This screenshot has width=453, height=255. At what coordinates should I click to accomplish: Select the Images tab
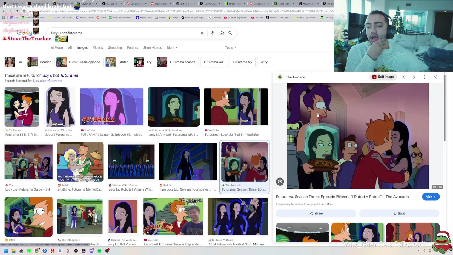(x=82, y=47)
